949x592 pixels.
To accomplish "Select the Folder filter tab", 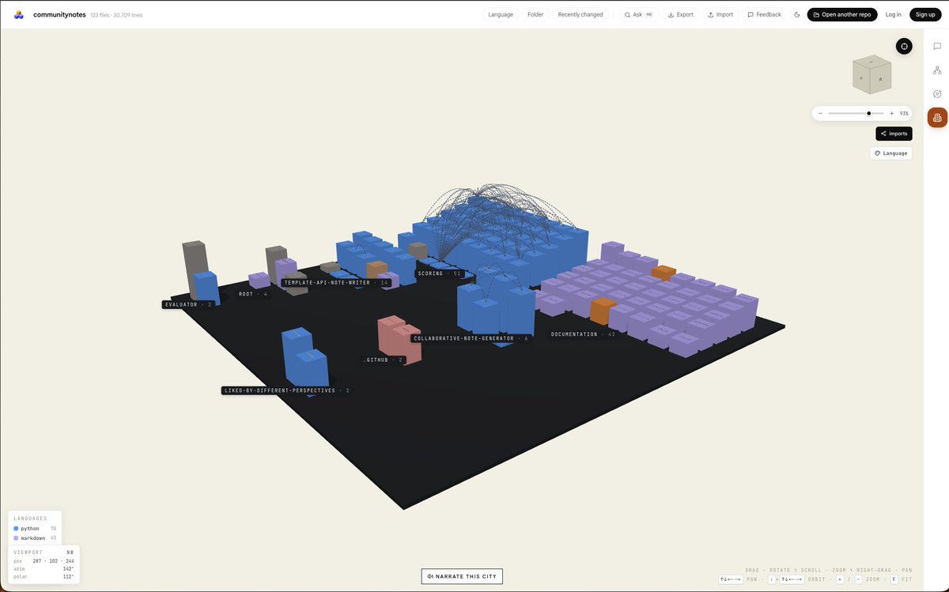I will (x=535, y=14).
